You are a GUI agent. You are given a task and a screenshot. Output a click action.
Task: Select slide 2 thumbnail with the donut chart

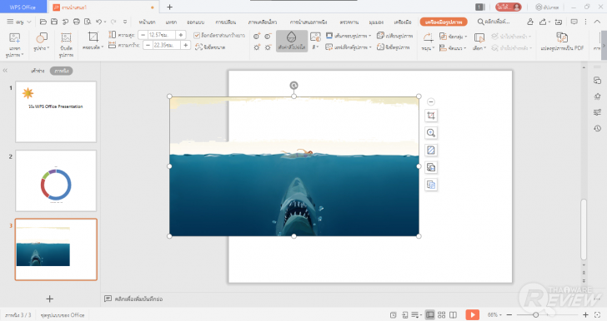(56, 180)
